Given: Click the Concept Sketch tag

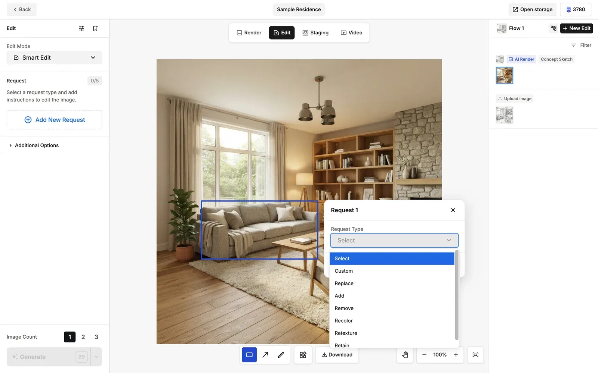Looking at the screenshot, I should click(x=557, y=59).
